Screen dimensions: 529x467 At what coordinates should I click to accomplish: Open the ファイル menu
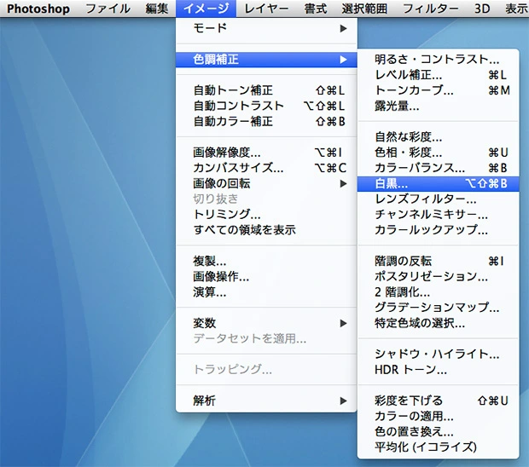[108, 9]
